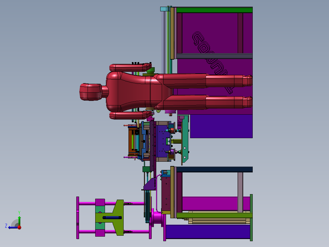Click the red origin ball of the triad
329x247 pixels.
tap(19, 227)
